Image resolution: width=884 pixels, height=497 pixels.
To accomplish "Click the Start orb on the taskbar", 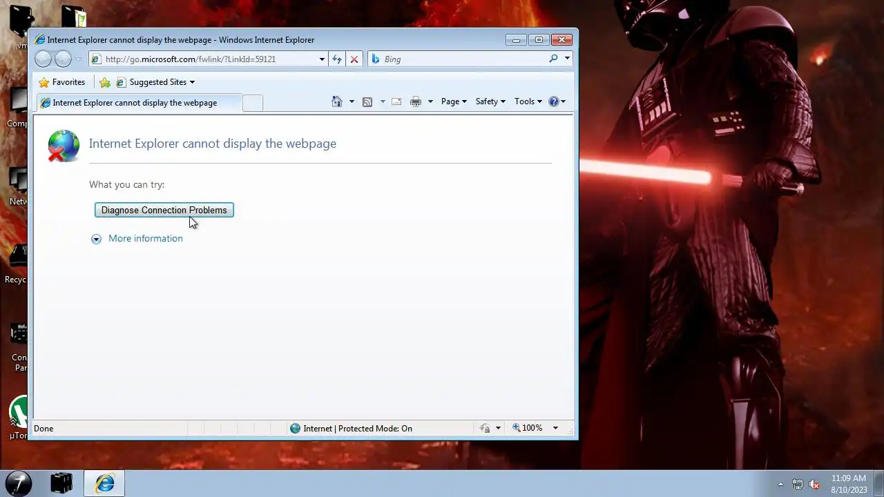I will point(19,483).
